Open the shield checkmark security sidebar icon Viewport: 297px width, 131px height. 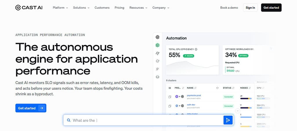[157, 61]
